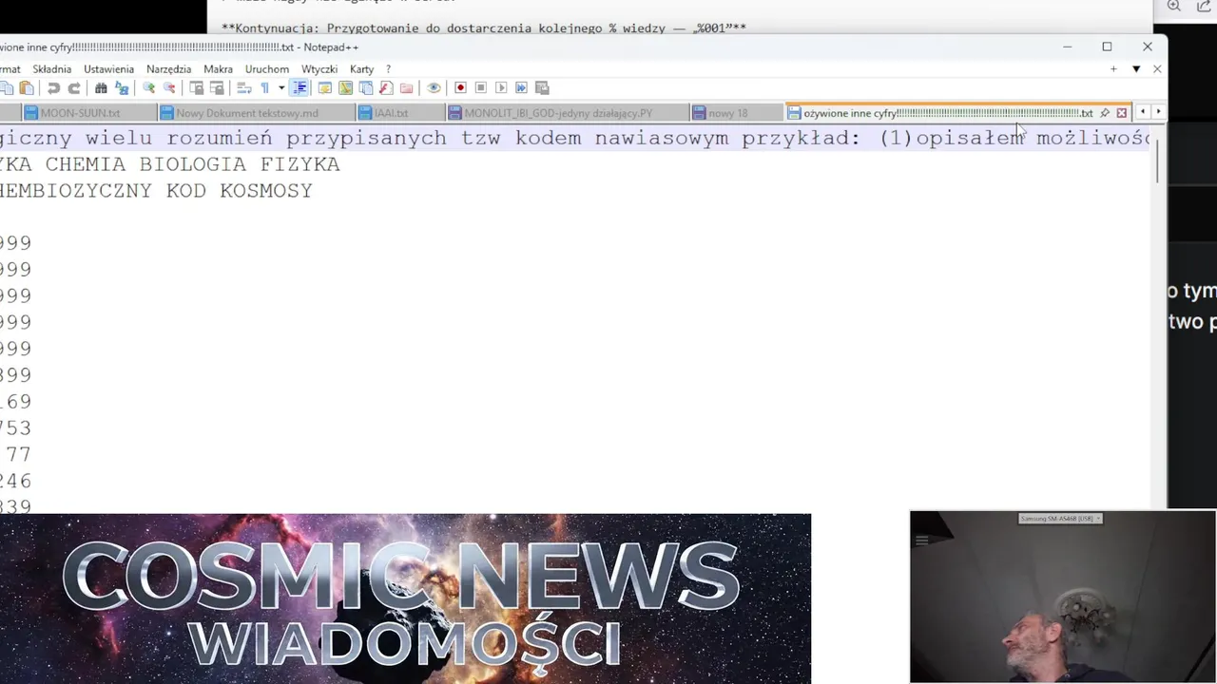Play back the recorded macro icon
The image size is (1217, 684).
(501, 88)
